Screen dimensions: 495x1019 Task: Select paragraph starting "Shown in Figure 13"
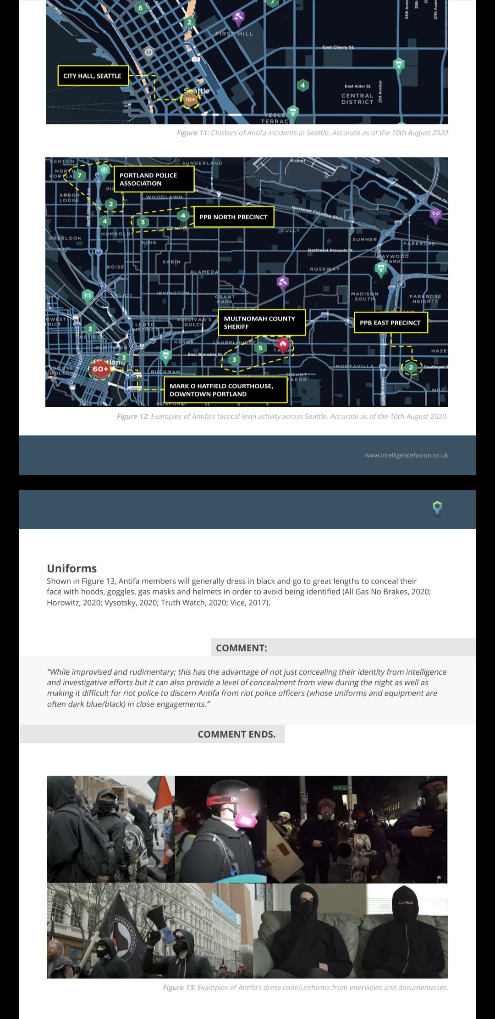pyautogui.click(x=239, y=592)
